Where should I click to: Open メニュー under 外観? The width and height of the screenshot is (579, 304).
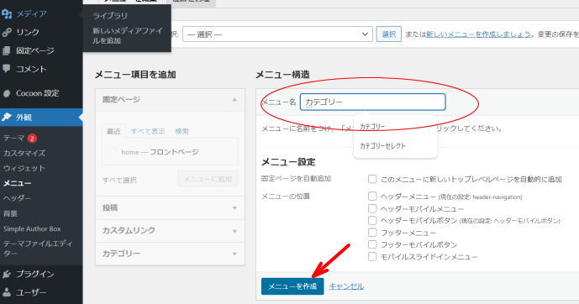[17, 183]
